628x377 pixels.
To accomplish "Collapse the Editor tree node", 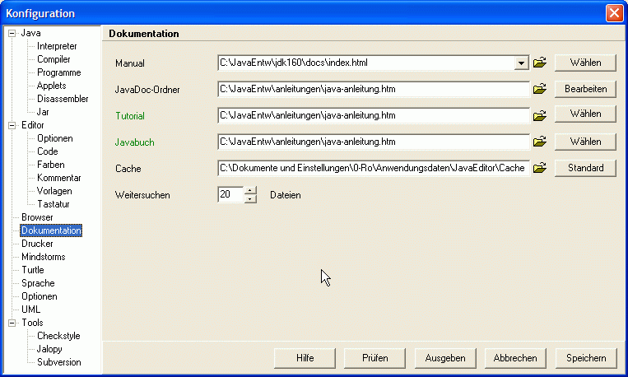I will click(x=12, y=125).
